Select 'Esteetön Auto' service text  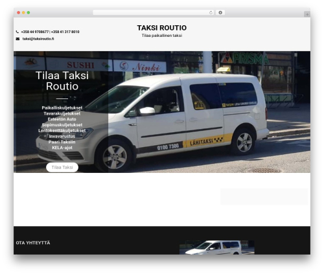62,119
